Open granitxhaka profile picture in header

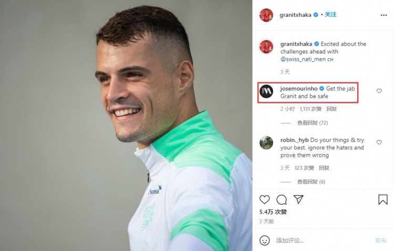tap(266, 15)
